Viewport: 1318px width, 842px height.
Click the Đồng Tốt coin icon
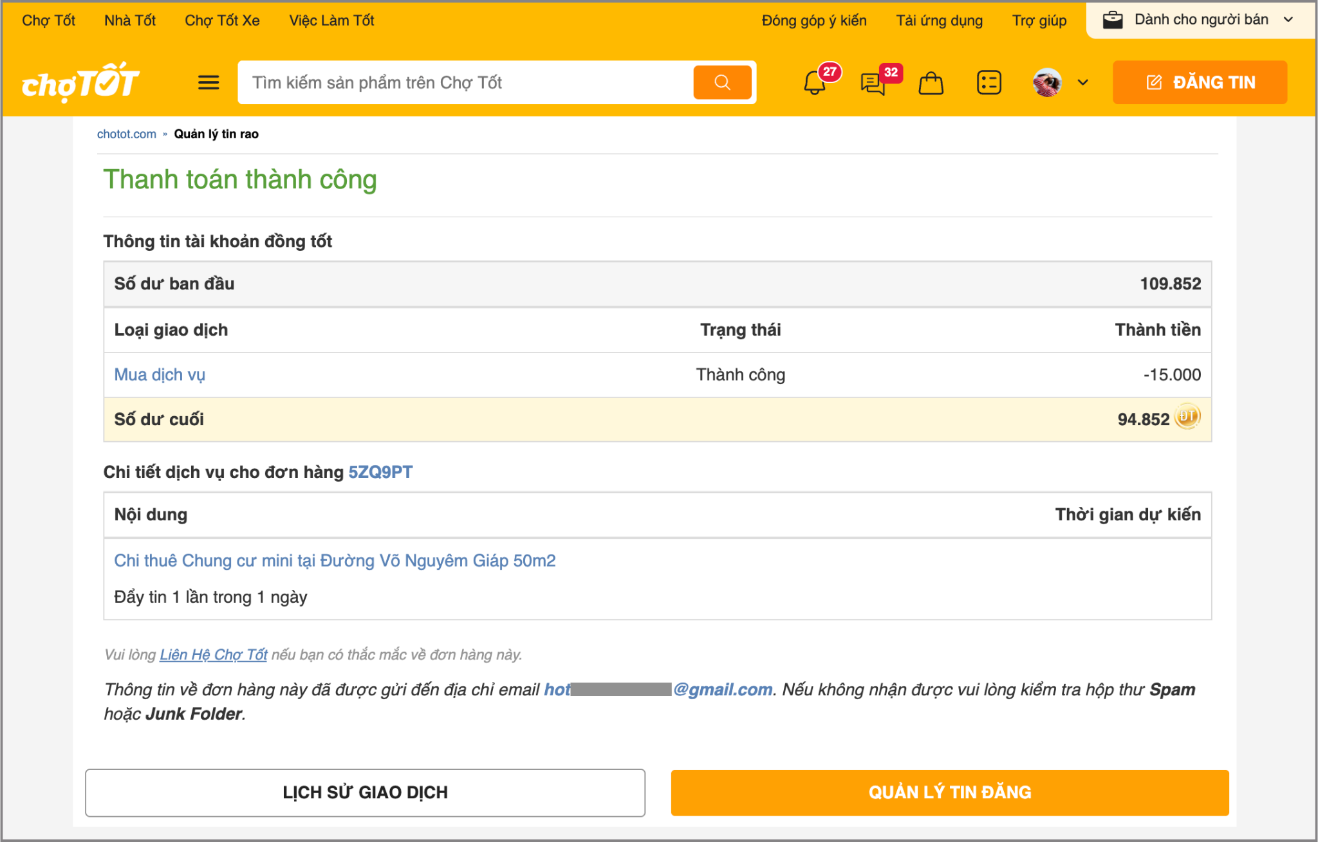pos(1187,417)
